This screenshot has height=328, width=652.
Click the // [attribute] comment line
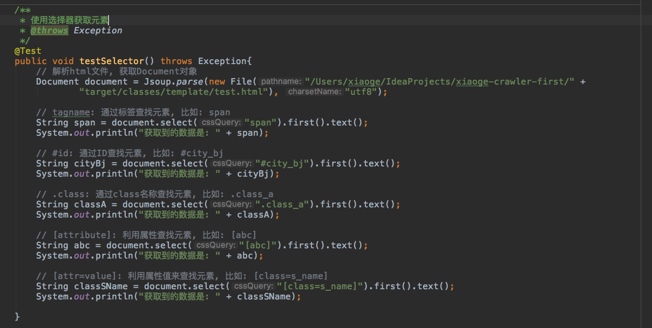pyautogui.click(x=146, y=235)
